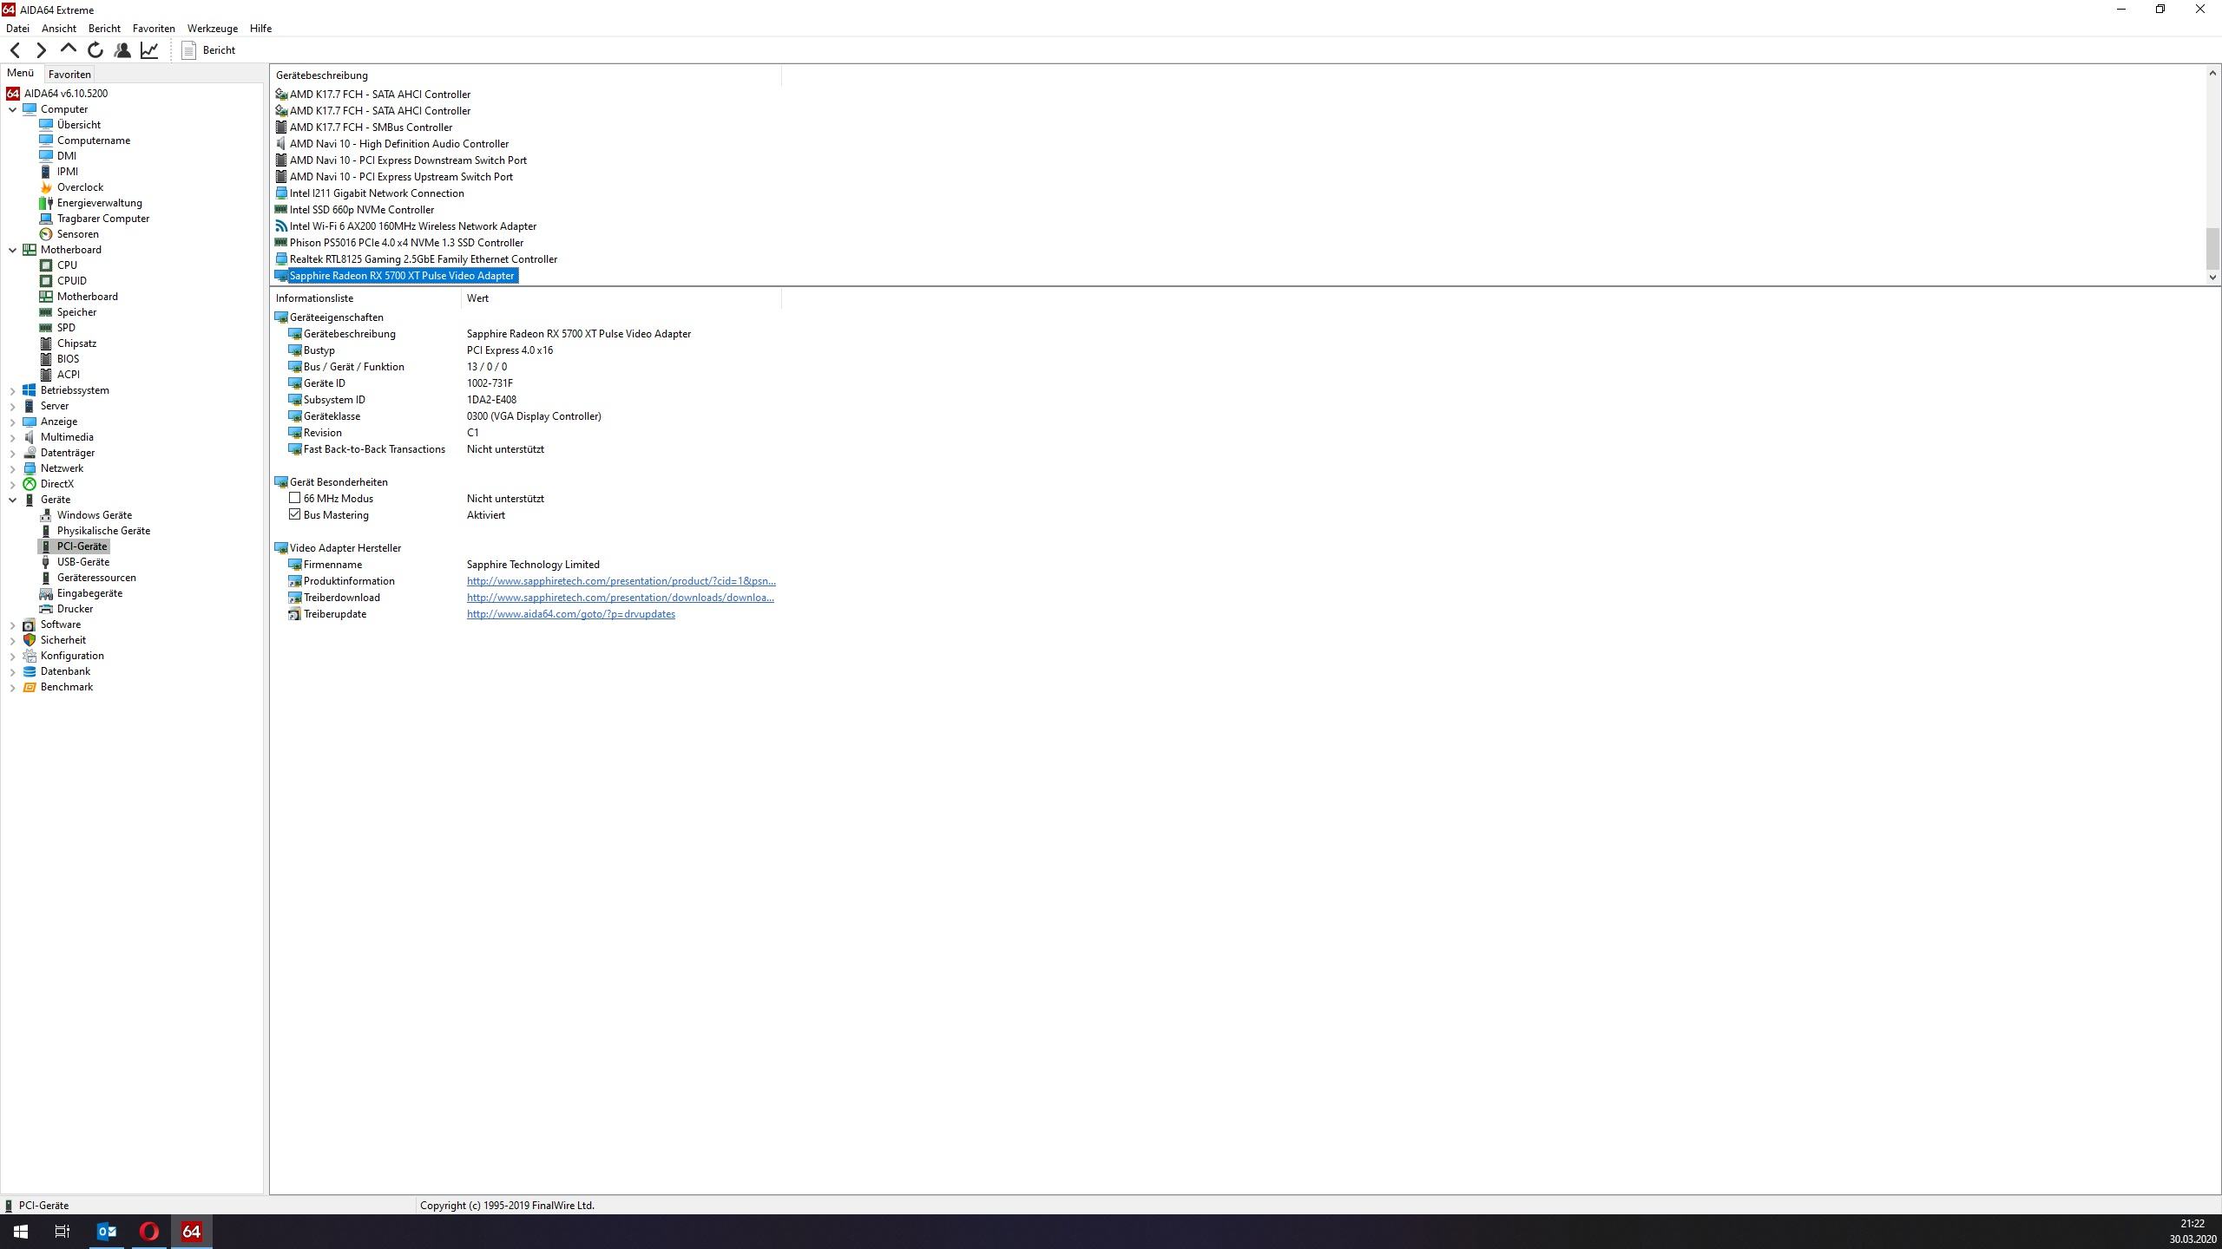Expand the Anzeige tree node
Viewport: 2222px width, 1249px height.
(x=12, y=422)
